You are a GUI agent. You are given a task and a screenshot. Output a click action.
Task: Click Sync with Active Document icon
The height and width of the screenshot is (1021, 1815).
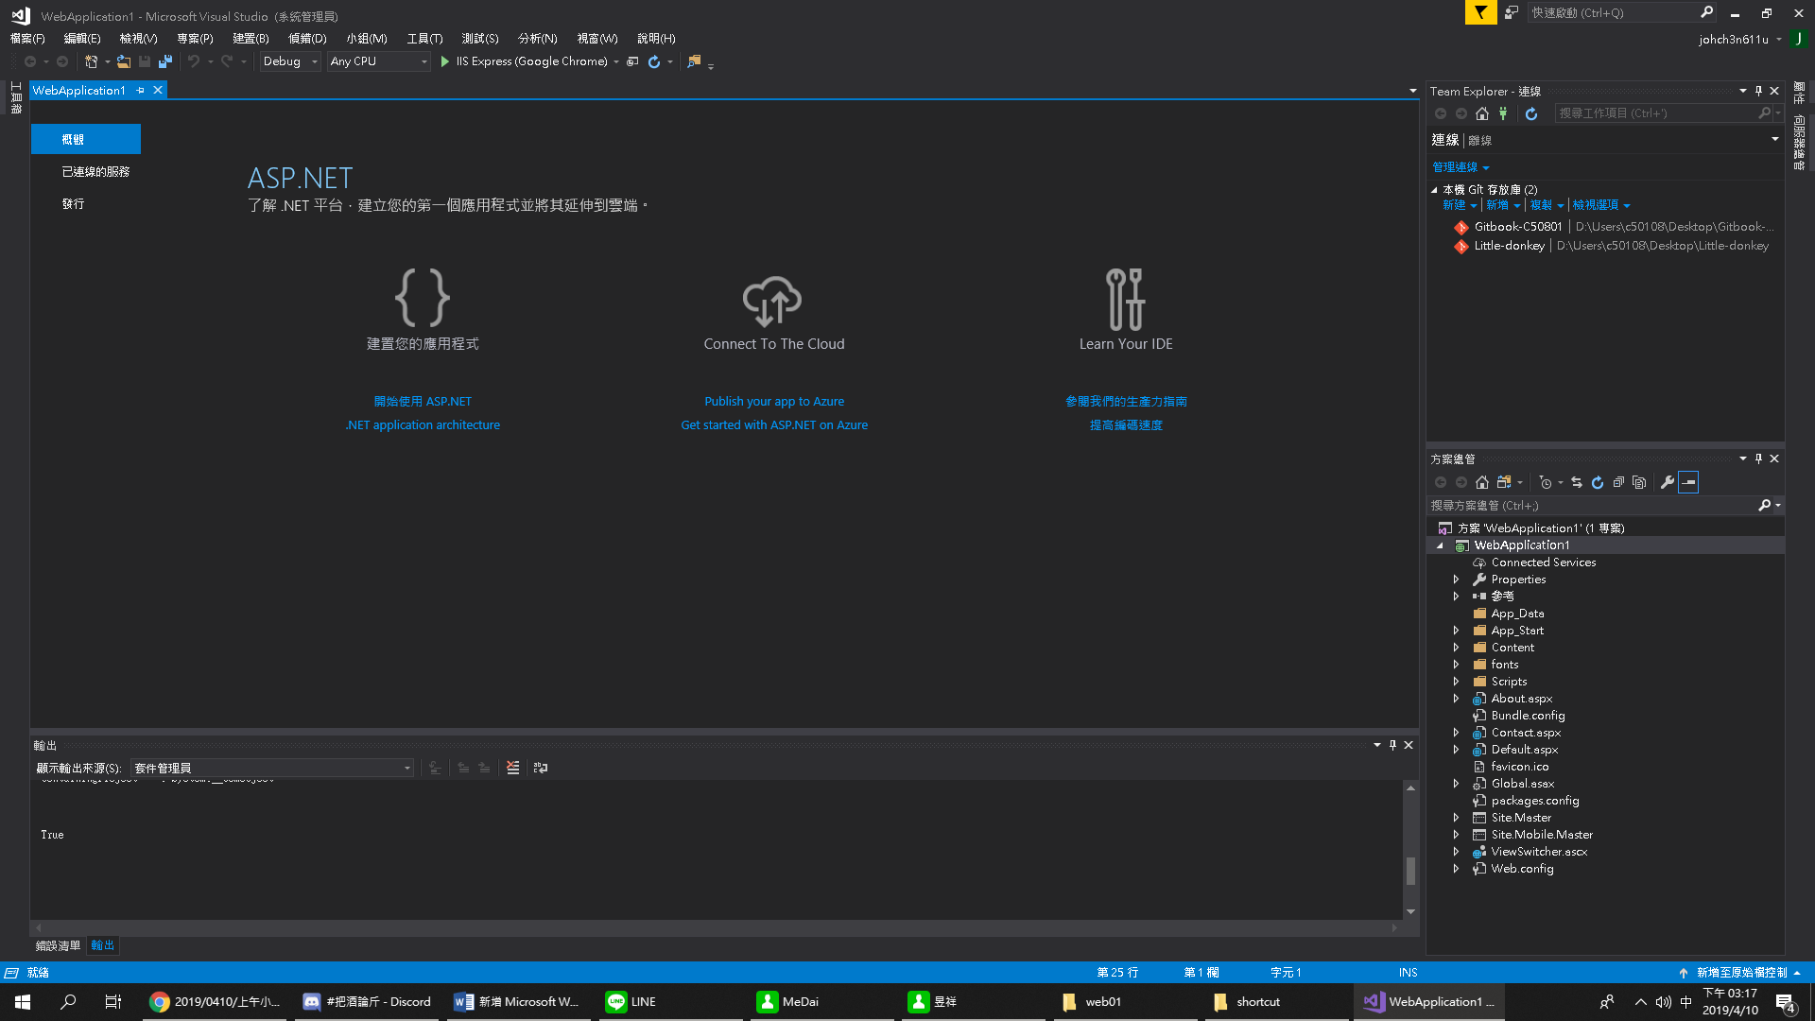pos(1577,482)
